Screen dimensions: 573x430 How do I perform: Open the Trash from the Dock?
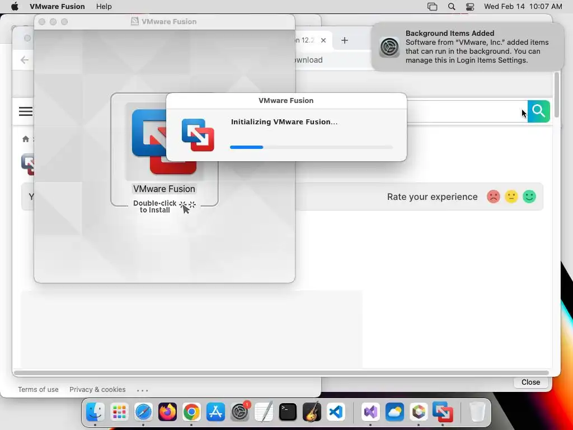click(x=477, y=412)
